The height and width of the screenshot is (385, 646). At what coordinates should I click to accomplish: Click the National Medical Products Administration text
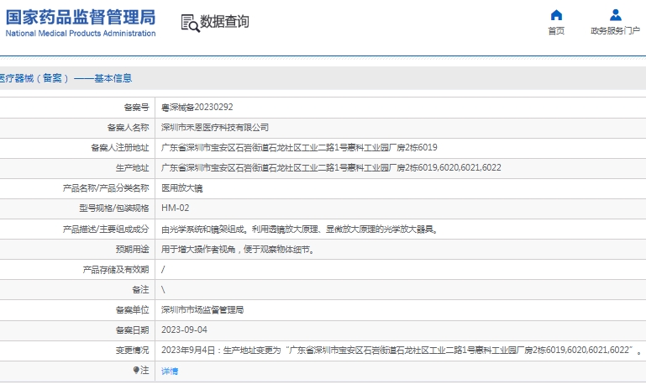point(81,34)
